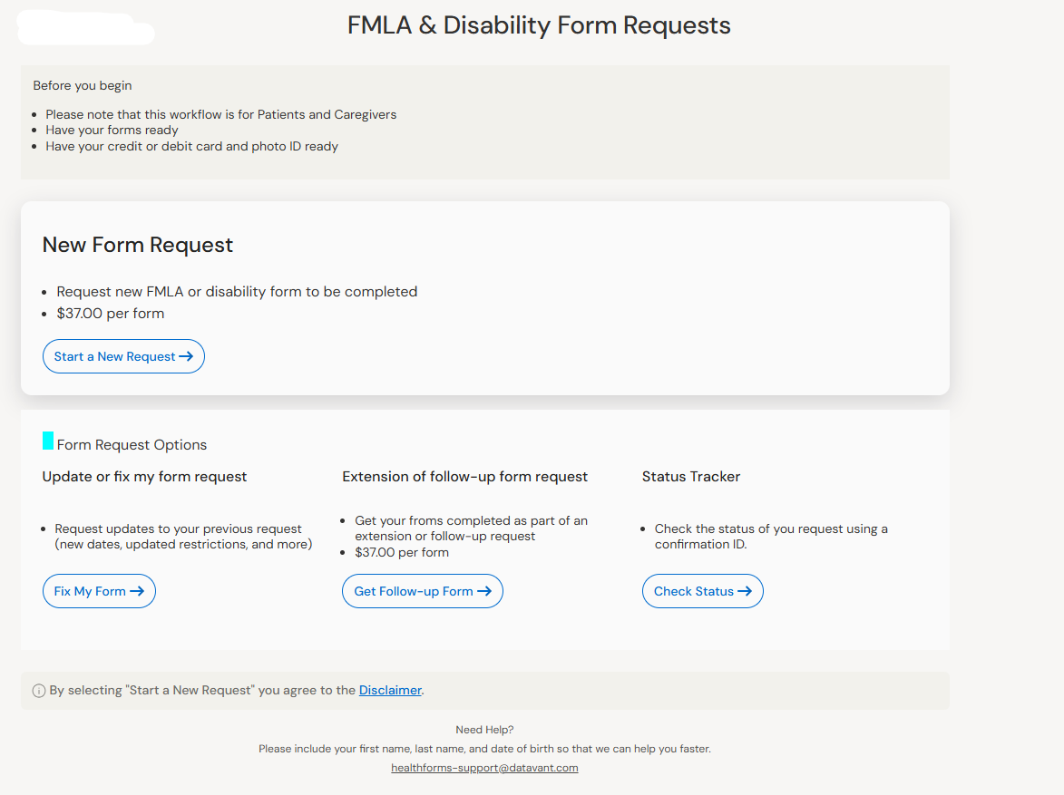The image size is (1064, 795).
Task: Open the Disclaimer link
Action: tap(390, 690)
